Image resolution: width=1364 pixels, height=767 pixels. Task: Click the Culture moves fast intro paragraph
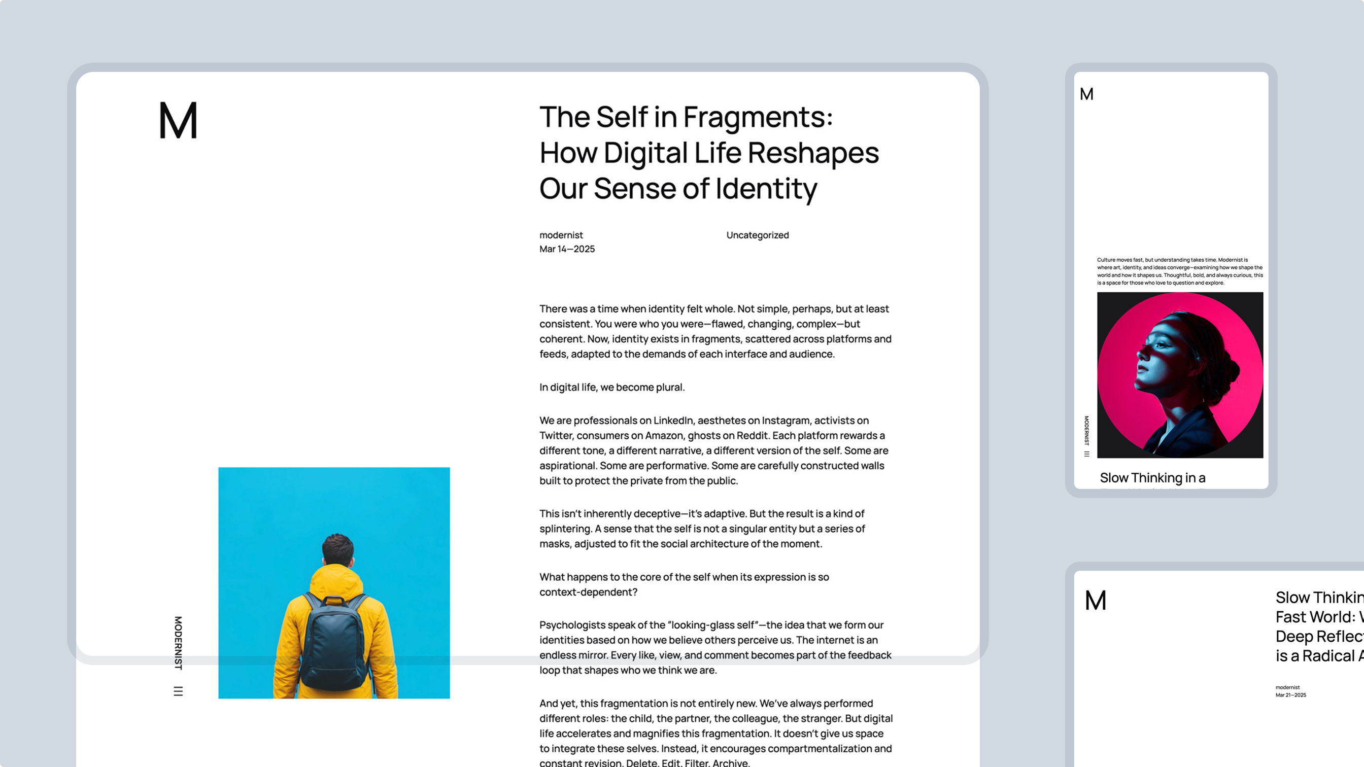pyautogui.click(x=1180, y=271)
